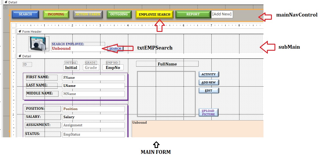Select the Initial text box
Screen dimensions: 326x157
pyautogui.click(x=71, y=67)
